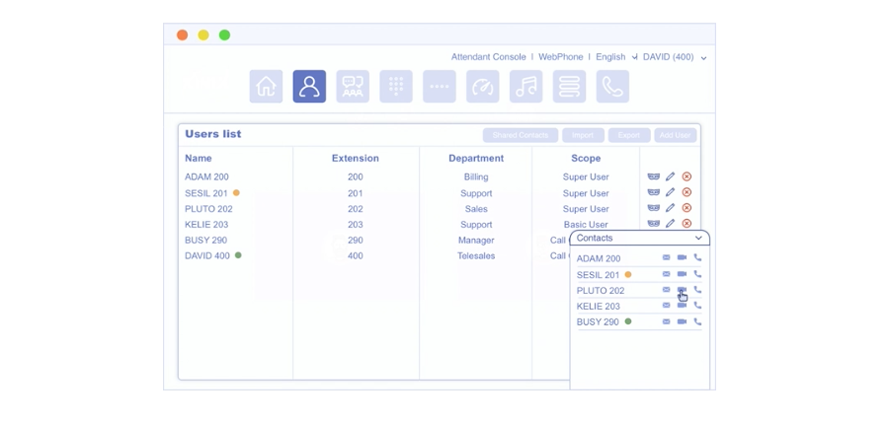Open the Attendant Console link
This screenshot has height=424, width=889.
click(x=488, y=57)
